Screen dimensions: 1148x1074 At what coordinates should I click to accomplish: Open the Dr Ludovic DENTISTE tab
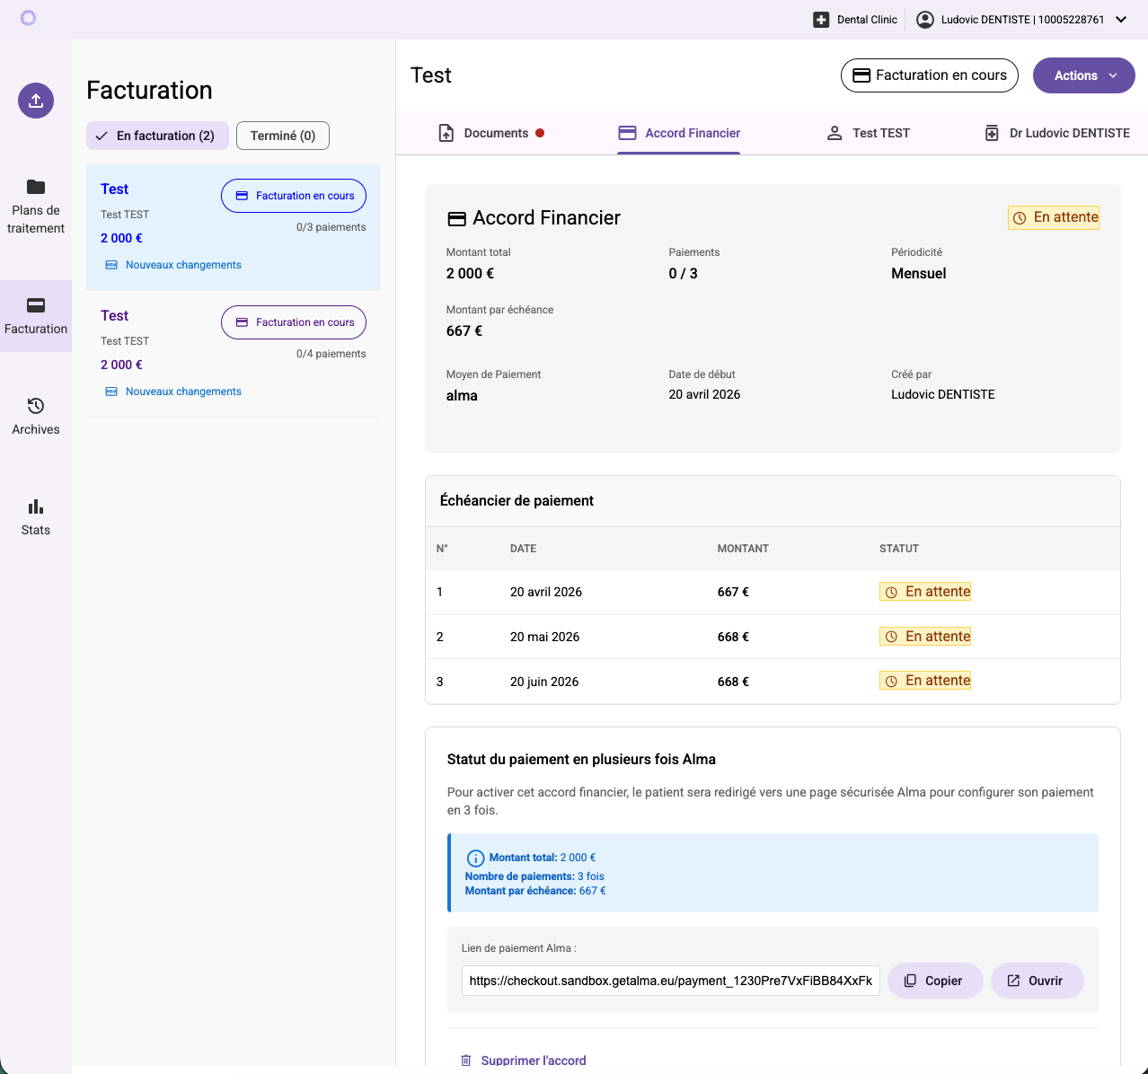[1057, 133]
